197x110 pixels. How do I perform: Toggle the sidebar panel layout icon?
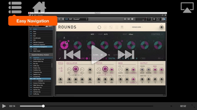pyautogui.click(x=164, y=19)
